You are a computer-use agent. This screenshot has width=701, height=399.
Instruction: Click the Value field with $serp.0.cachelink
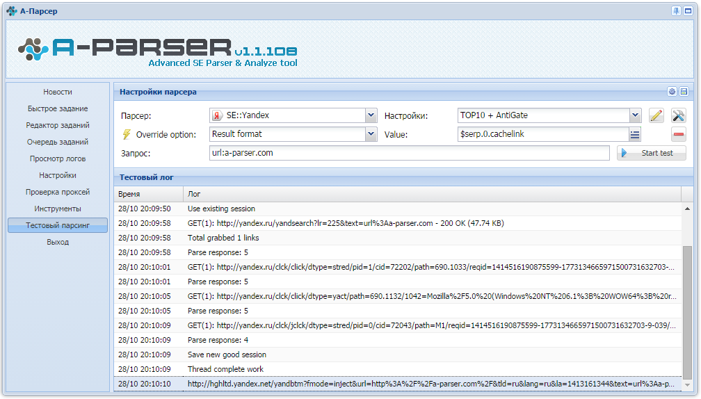[x=543, y=134]
